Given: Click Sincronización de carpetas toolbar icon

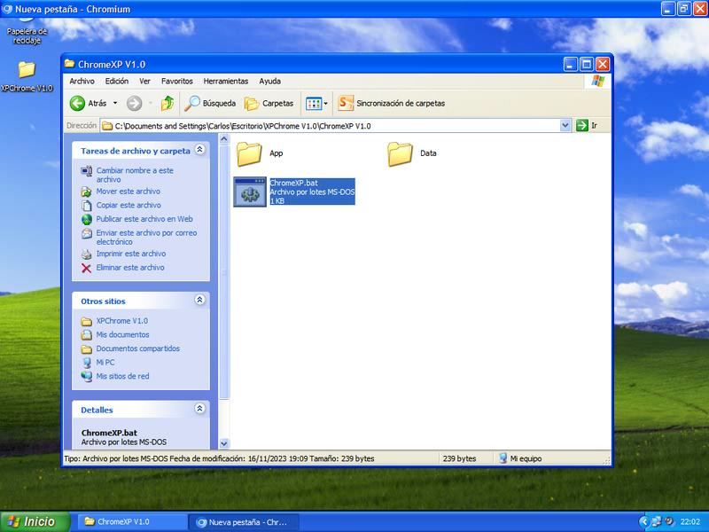Looking at the screenshot, I should coord(346,103).
